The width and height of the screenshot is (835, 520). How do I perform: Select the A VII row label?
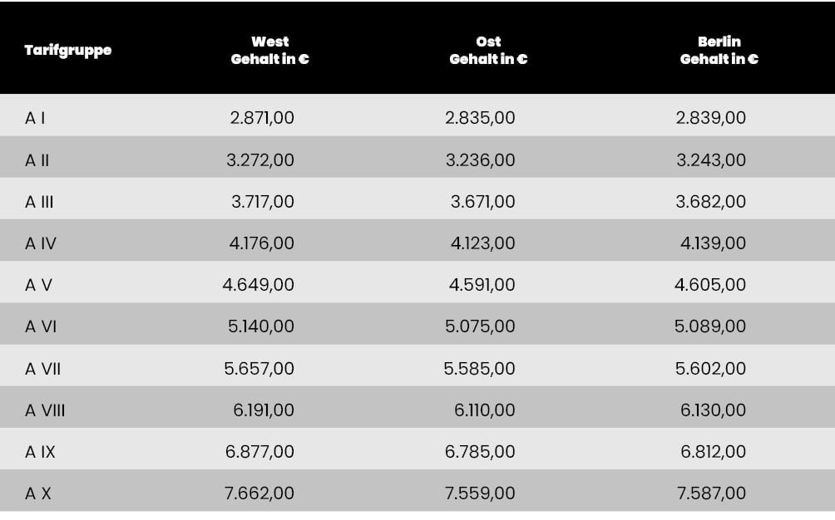point(43,368)
